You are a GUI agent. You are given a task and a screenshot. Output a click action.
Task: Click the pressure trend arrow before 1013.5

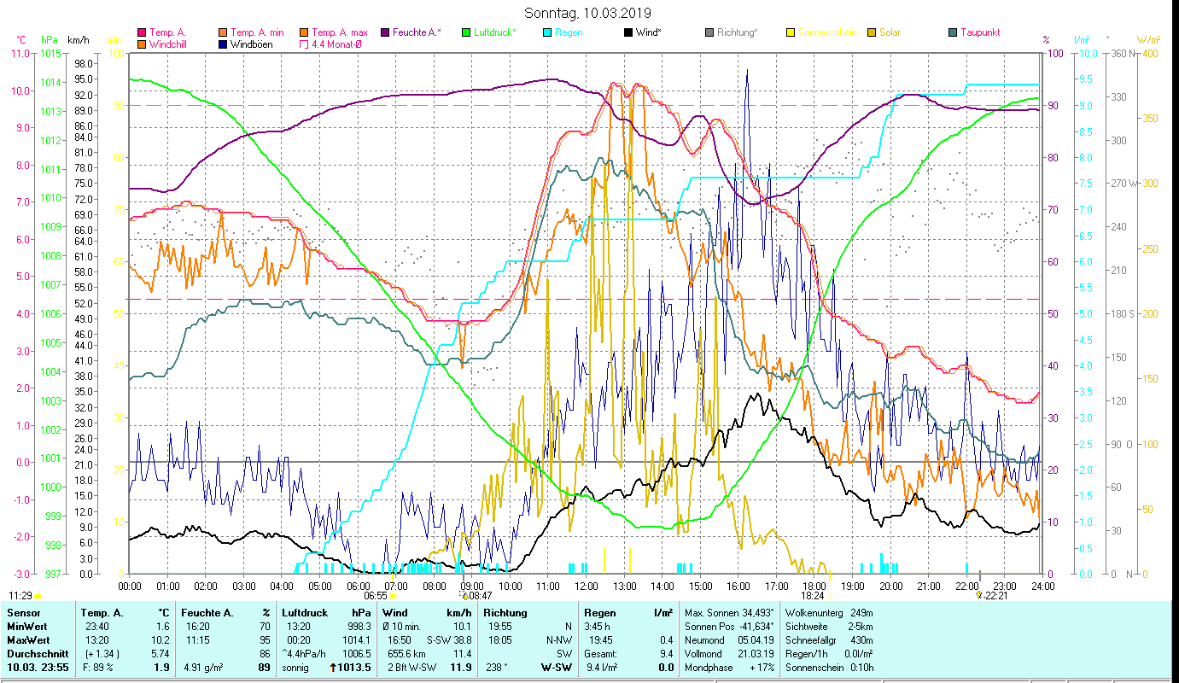335,668
